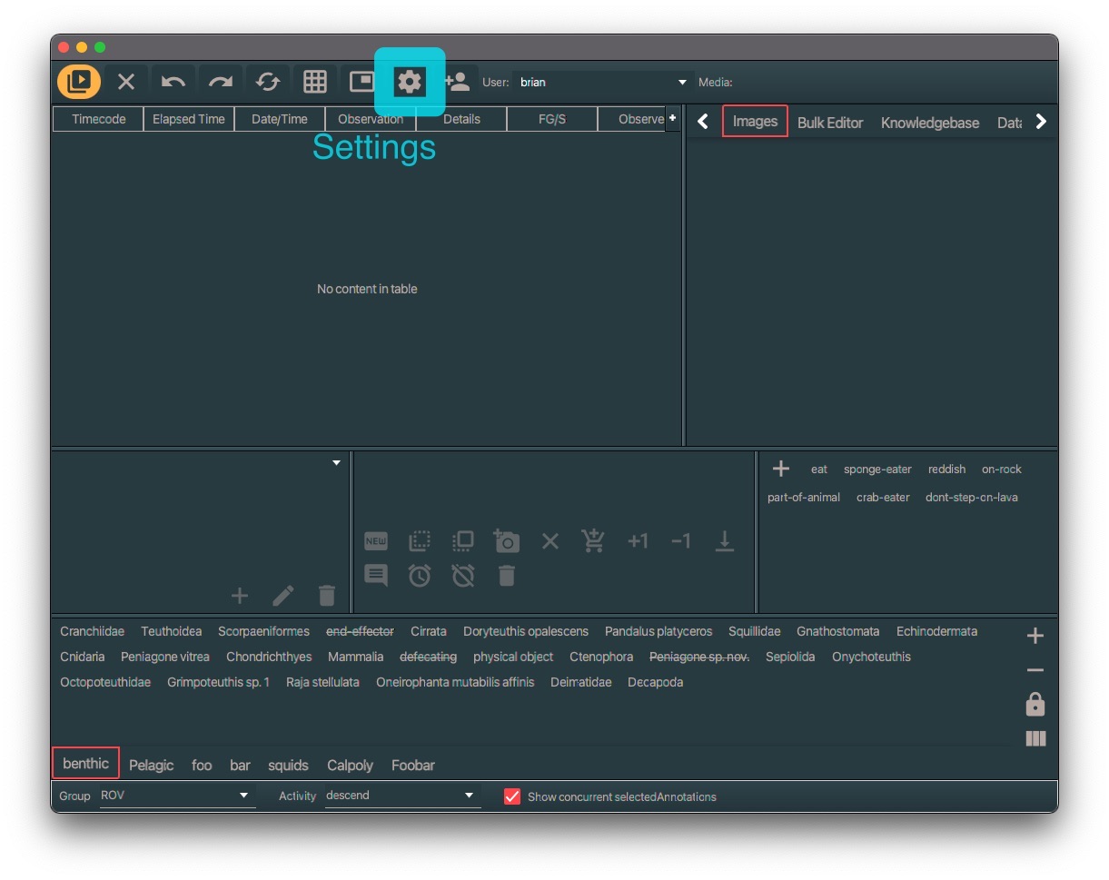The height and width of the screenshot is (880, 1109).
Task: Open the User dropdown showing brian
Action: 602,83
